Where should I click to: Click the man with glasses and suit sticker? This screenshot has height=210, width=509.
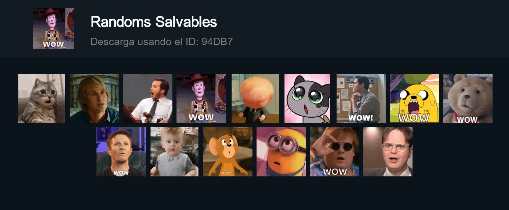[388, 152]
